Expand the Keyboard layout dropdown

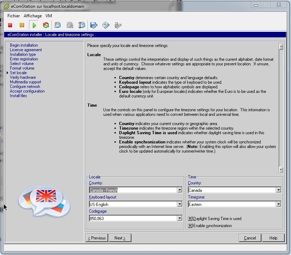click(x=180, y=204)
